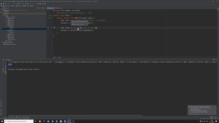Click the Open file toolbar icon
This screenshot has width=219, height=123.
tap(1, 4)
